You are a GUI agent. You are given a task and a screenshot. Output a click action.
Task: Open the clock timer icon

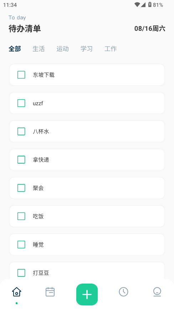click(123, 292)
